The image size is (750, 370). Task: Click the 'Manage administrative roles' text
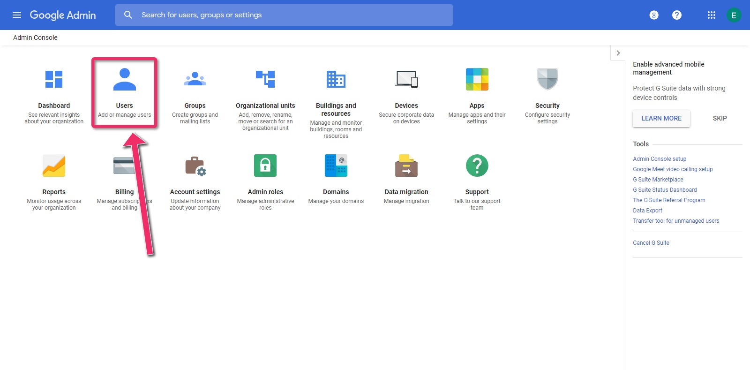[x=265, y=204]
